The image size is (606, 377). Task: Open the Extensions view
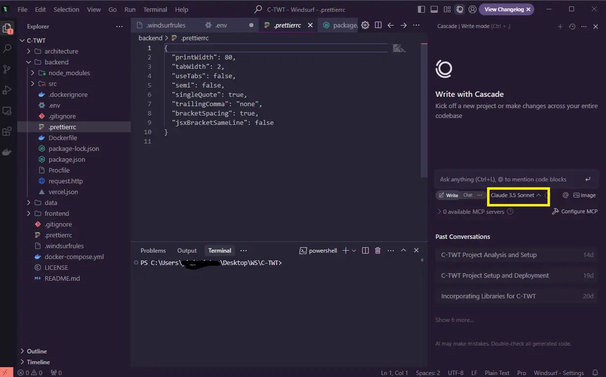7,132
